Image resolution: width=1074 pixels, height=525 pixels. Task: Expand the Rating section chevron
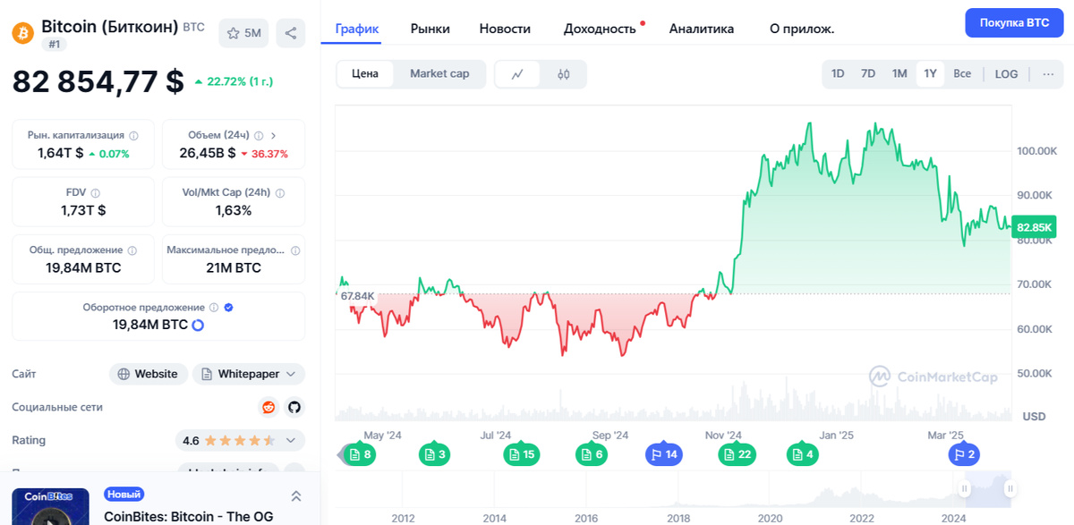pyautogui.click(x=289, y=440)
